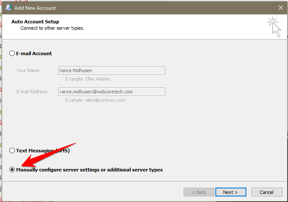Click the Add New Account title bar icon

(8, 8)
